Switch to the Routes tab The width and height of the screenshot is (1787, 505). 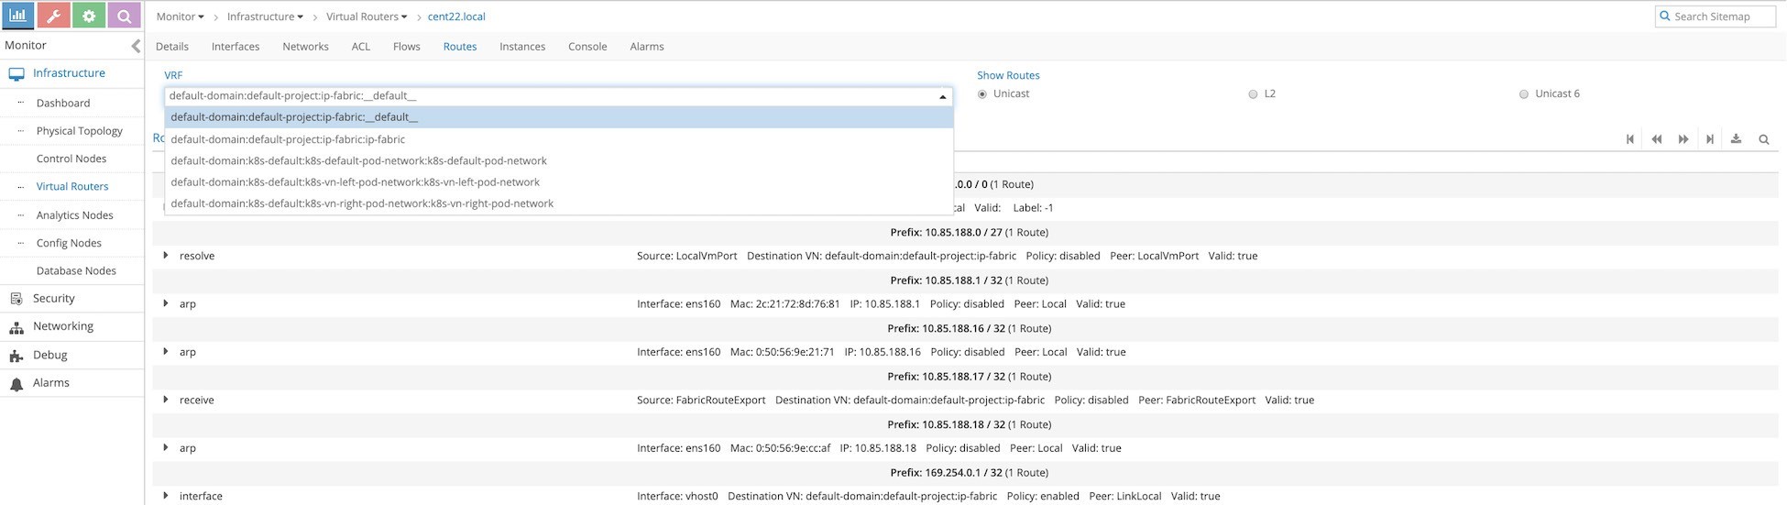pos(460,47)
